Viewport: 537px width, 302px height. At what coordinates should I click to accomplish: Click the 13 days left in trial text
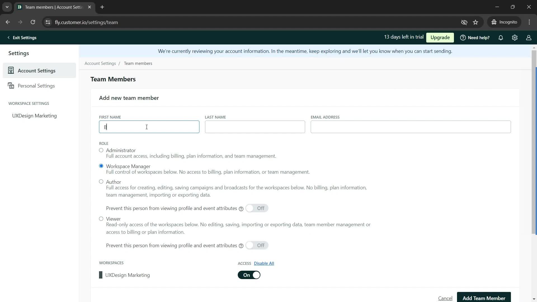pos(404,37)
